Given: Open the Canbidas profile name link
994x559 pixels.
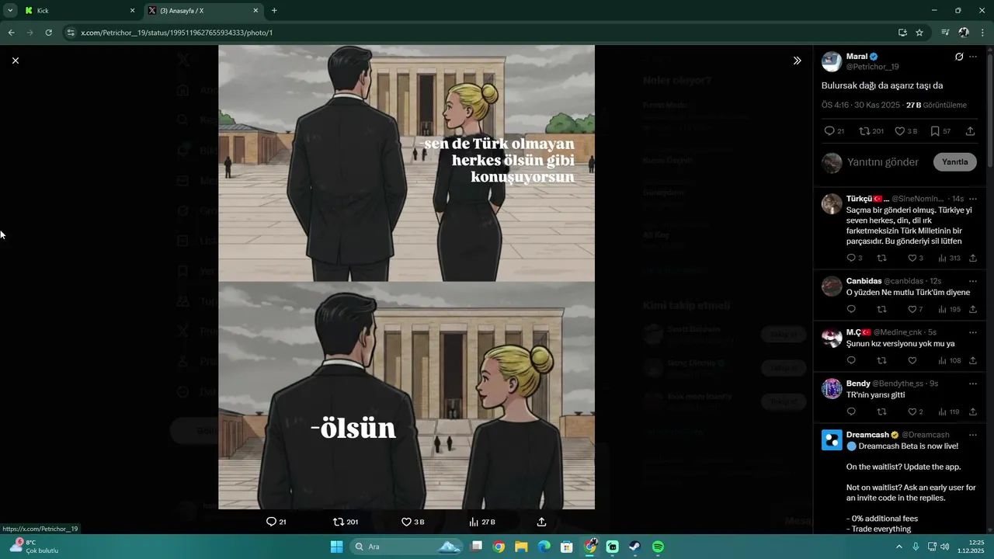Looking at the screenshot, I should click(x=864, y=280).
